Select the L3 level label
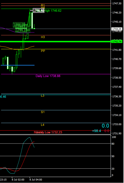 43,96
